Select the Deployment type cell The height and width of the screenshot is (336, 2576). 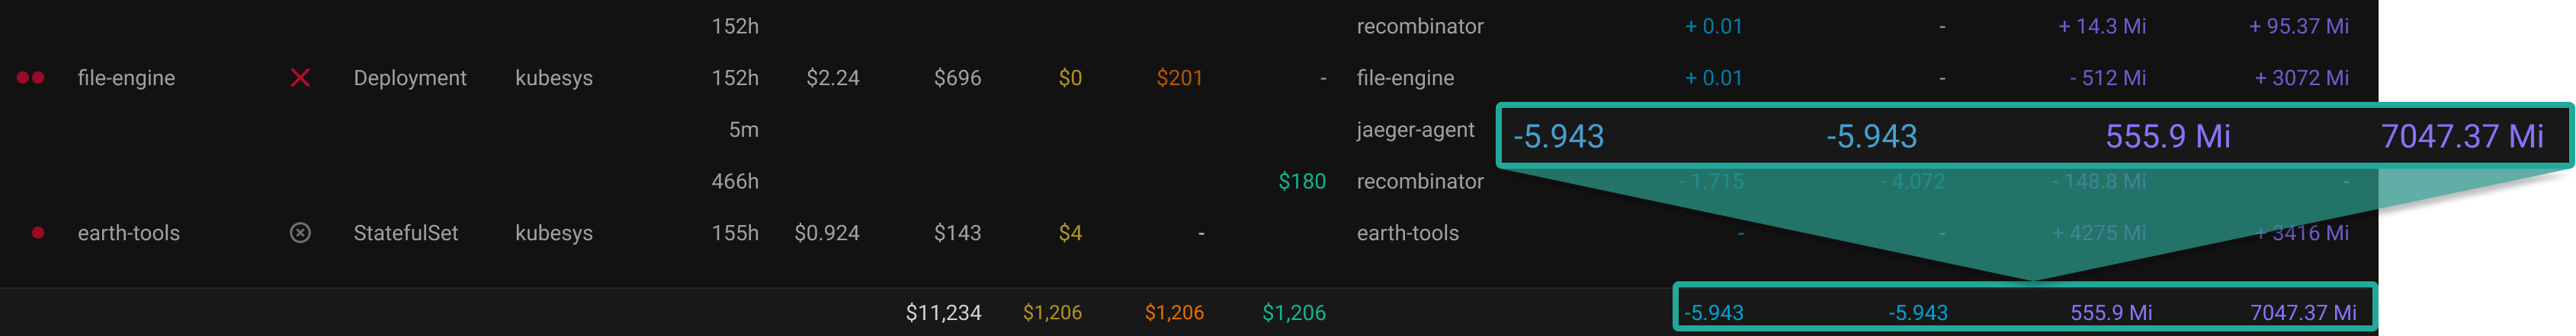point(410,78)
